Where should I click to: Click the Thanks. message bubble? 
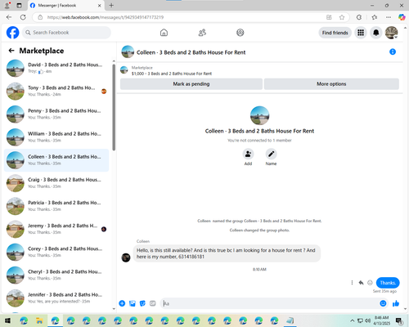tap(388, 283)
